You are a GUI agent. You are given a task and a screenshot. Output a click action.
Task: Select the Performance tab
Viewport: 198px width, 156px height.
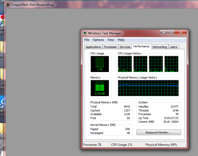(141, 46)
